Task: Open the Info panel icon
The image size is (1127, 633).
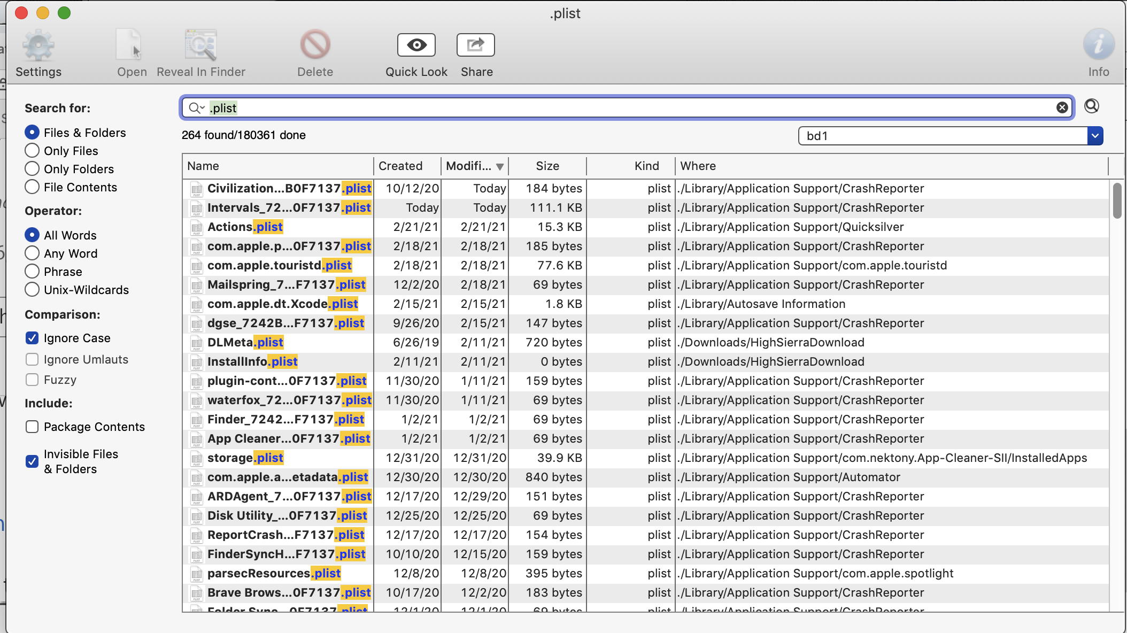Action: point(1098,45)
